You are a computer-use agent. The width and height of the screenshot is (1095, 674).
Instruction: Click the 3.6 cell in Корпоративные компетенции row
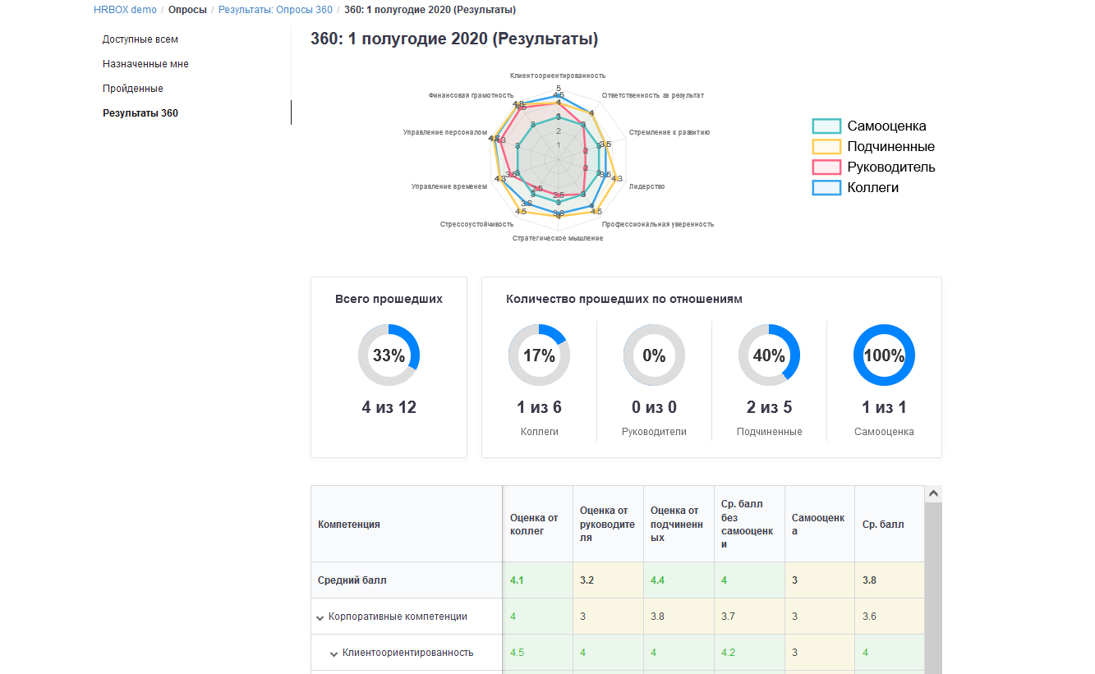pos(890,617)
